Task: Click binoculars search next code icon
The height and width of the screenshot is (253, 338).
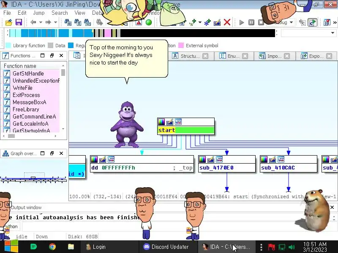Action: [68, 22]
